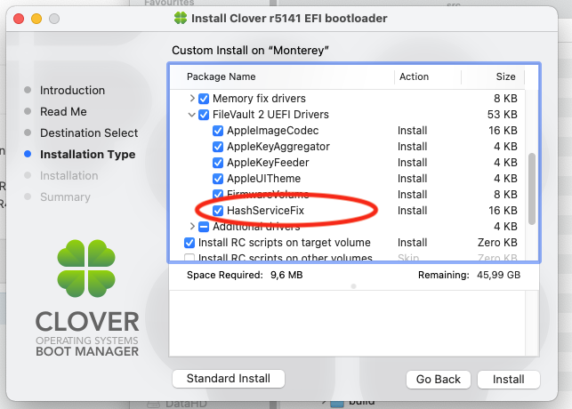The width and height of the screenshot is (572, 409).
Task: Toggle the AppleUITheme checkbox
Action: click(x=218, y=179)
